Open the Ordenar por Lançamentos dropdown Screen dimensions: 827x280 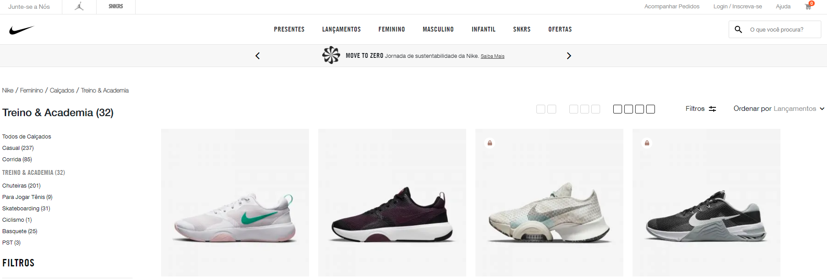coord(779,109)
